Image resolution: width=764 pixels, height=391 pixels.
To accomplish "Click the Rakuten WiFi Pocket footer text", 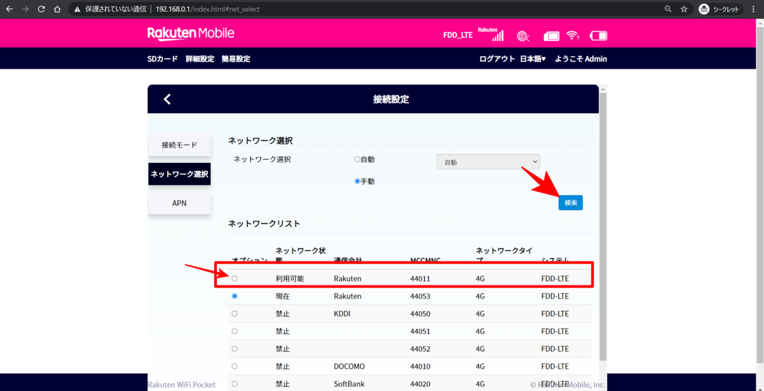I will 181,385.
